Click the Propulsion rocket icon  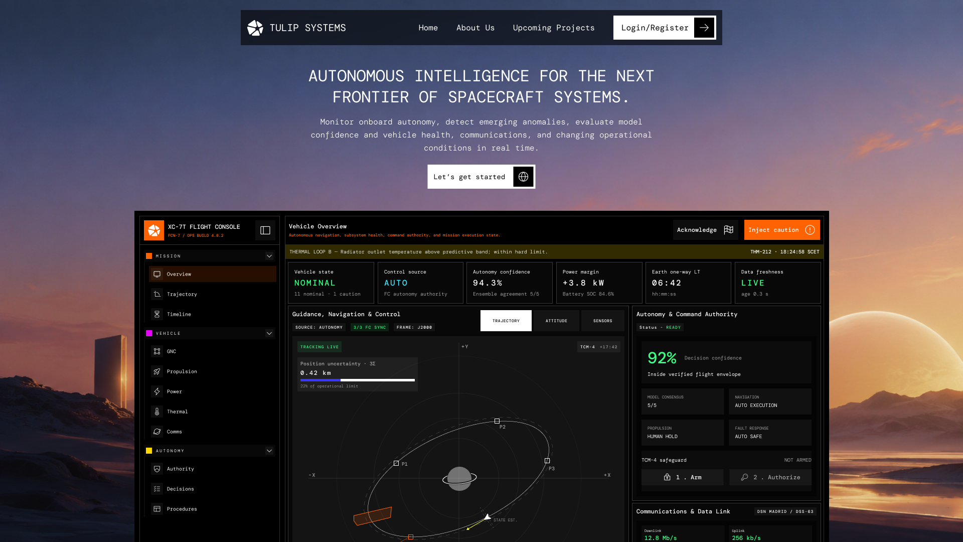pyautogui.click(x=157, y=371)
